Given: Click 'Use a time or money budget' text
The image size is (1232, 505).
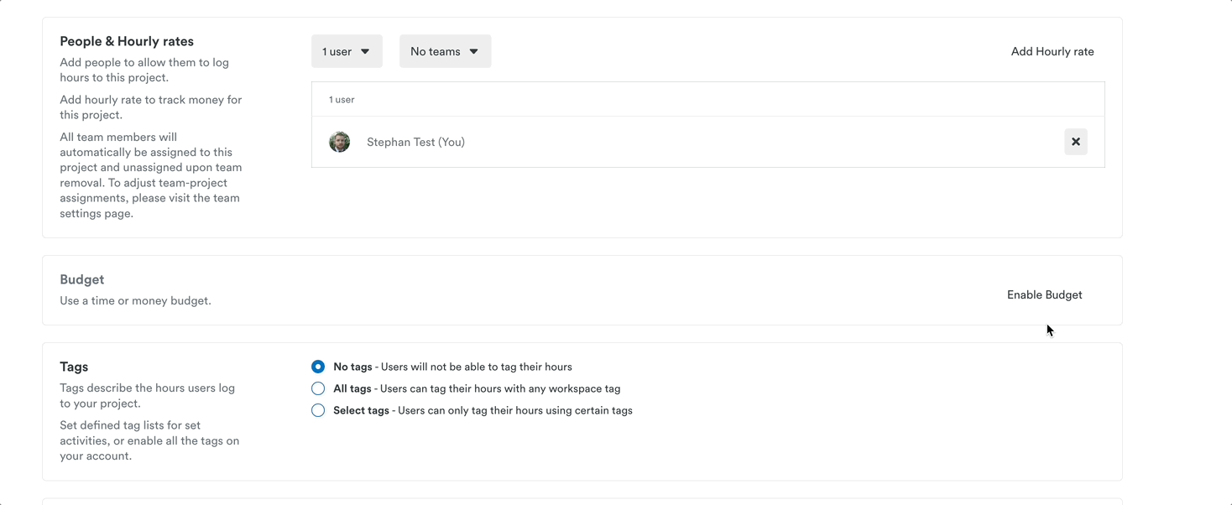Looking at the screenshot, I should click(135, 300).
